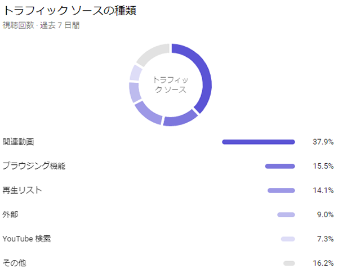Click the 再生リスト percentage bar
Image resolution: width=338 pixels, height=273 pixels.
click(281, 190)
